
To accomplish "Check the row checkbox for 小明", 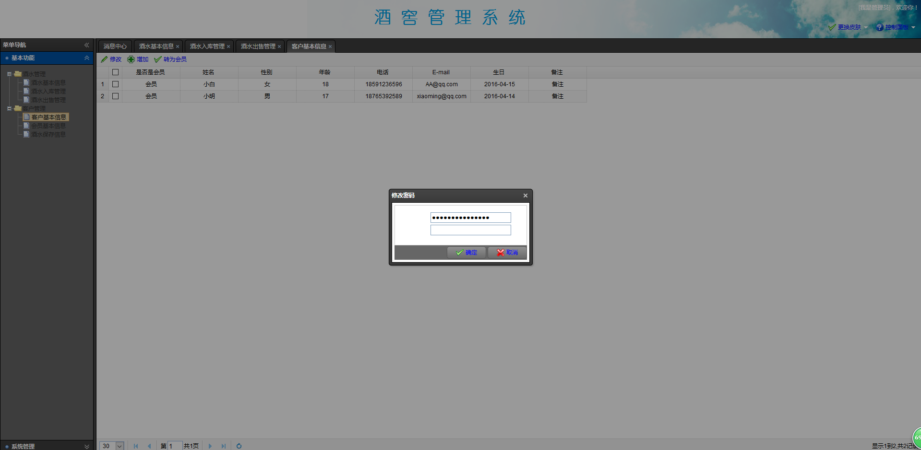I will (x=115, y=96).
